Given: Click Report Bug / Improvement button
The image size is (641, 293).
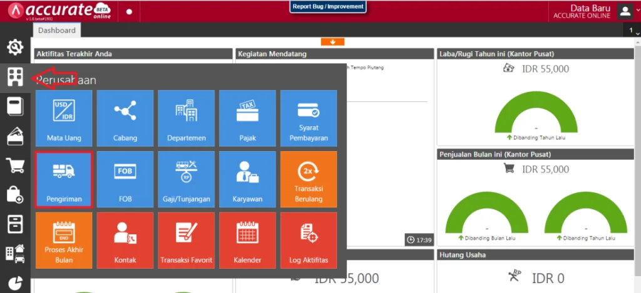Looking at the screenshot, I should point(328,6).
